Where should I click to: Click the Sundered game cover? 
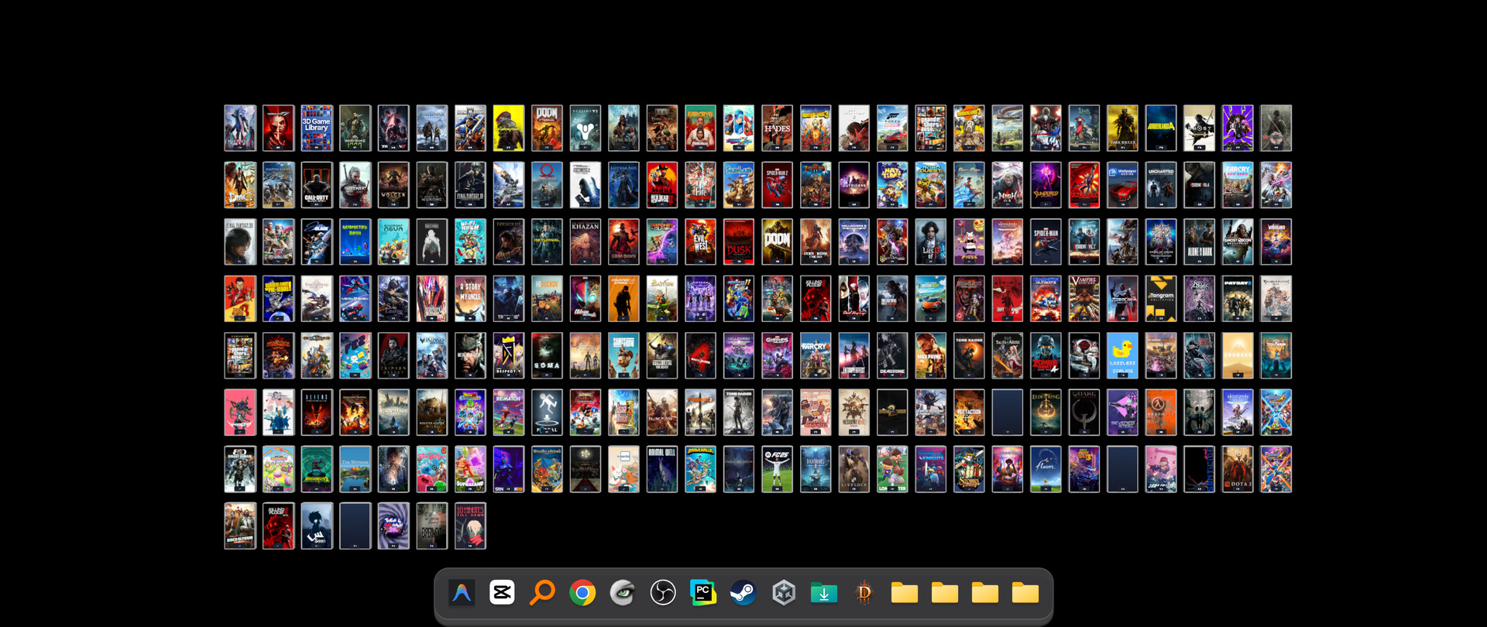1046,185
